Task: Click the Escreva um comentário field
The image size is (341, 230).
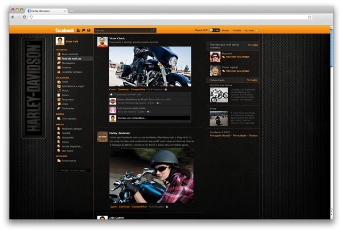Action: tap(153, 118)
